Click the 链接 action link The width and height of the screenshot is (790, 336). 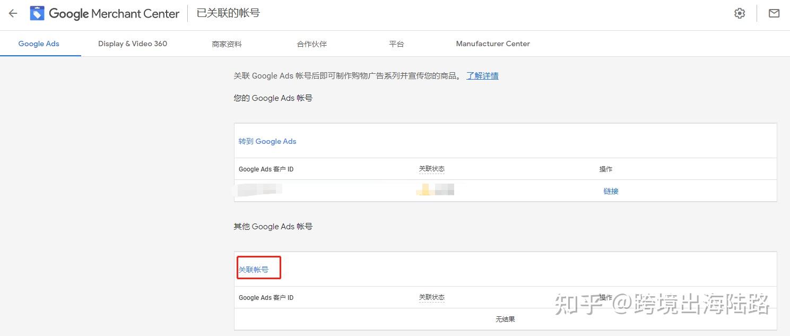[611, 191]
